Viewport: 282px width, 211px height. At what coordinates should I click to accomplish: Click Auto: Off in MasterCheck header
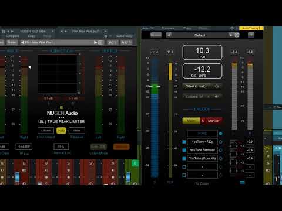pos(148,28)
